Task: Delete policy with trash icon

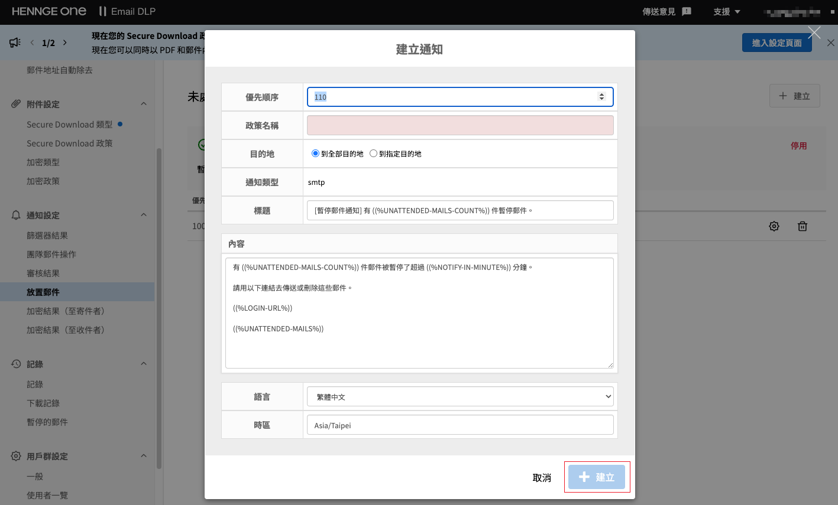Action: tap(803, 226)
